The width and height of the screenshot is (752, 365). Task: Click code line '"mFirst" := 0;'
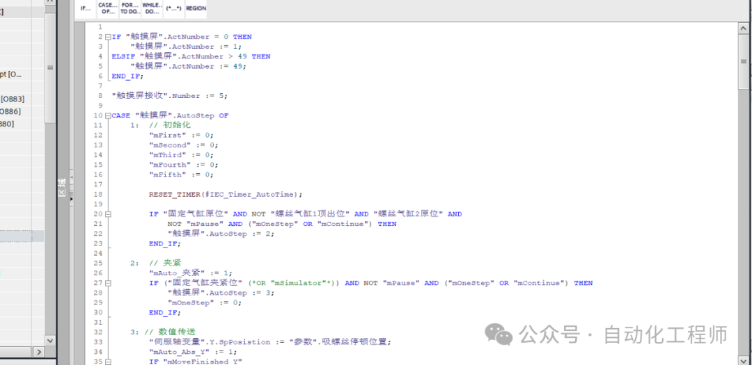[181, 136]
